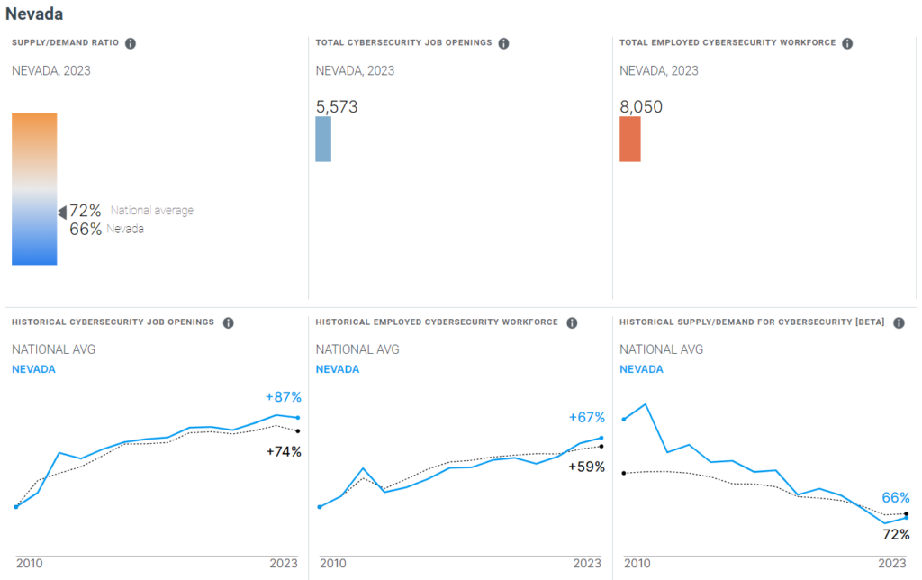Screen dimensions: 922x580
Task: Click the Nevada page heading
Action: pyautogui.click(x=34, y=14)
